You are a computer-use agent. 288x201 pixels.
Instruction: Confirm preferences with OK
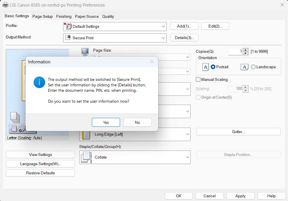[179, 196]
